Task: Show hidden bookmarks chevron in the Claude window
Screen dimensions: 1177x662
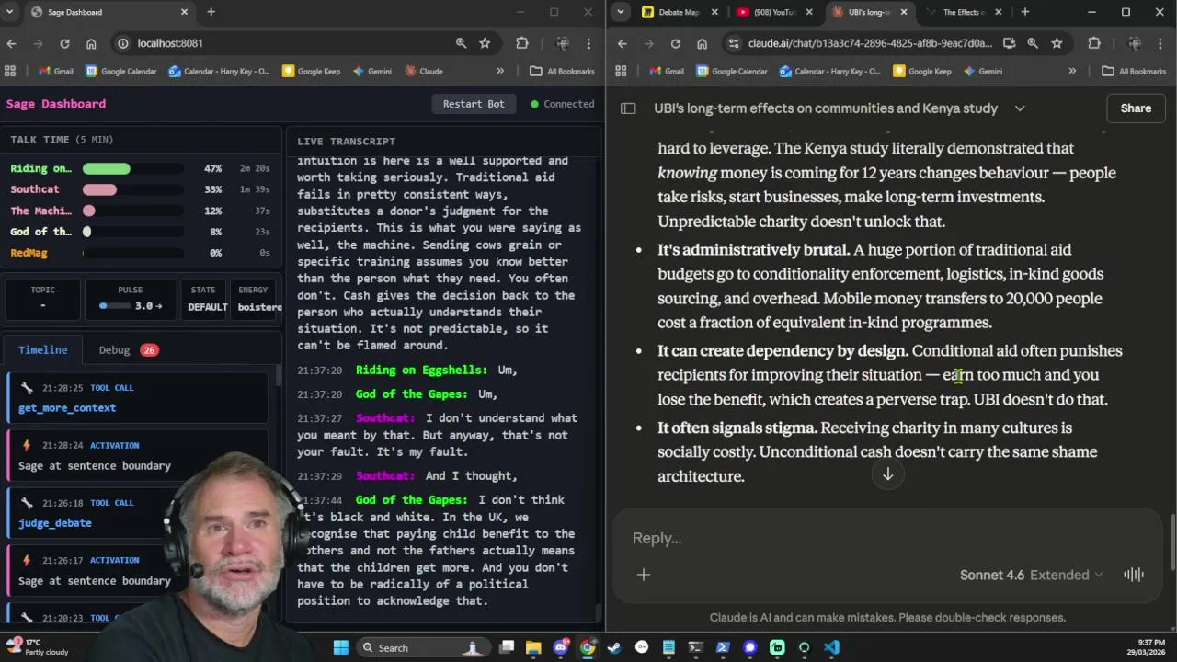Action: 1072,71
